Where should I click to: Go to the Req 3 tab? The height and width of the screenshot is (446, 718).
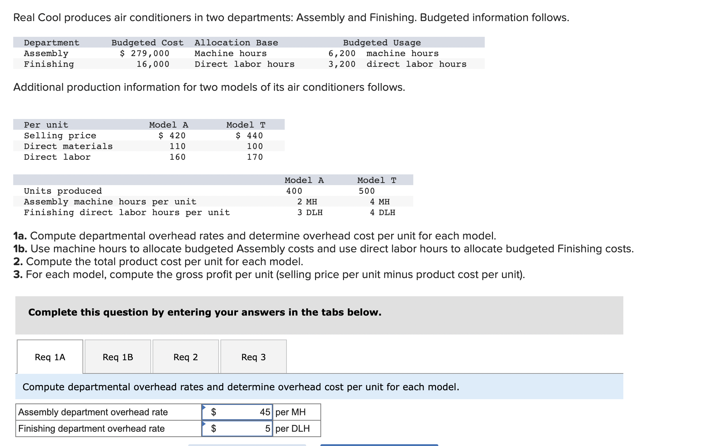[x=253, y=357]
